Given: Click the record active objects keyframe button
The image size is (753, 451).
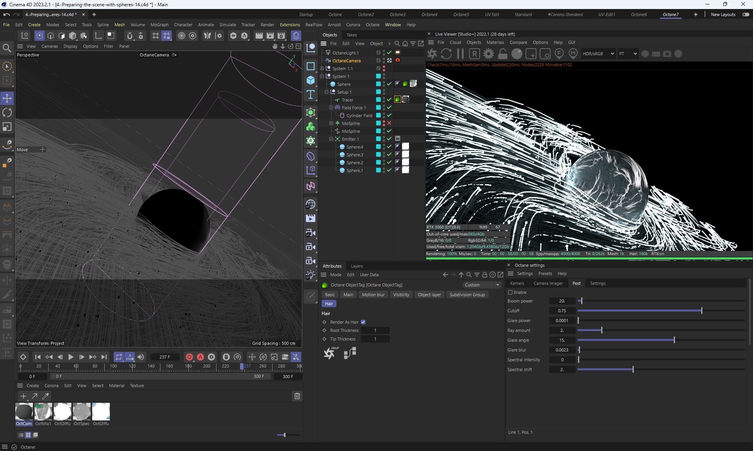Looking at the screenshot, I should tap(189, 357).
